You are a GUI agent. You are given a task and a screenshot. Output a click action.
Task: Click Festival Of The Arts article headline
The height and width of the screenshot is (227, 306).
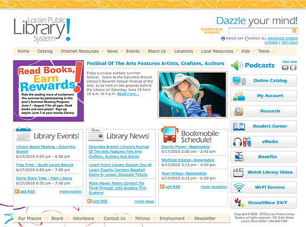[x=156, y=63]
